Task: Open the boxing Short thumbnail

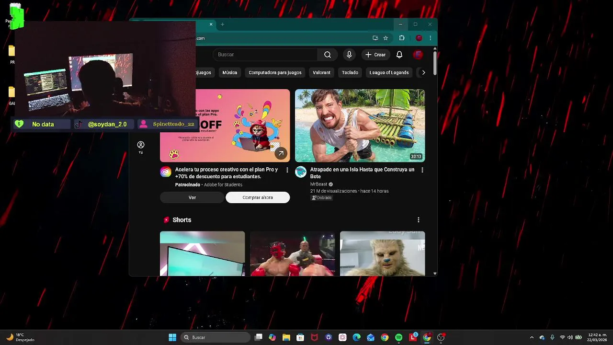Action: pyautogui.click(x=292, y=253)
